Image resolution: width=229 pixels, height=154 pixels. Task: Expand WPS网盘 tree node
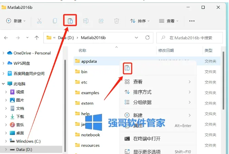point(3,63)
